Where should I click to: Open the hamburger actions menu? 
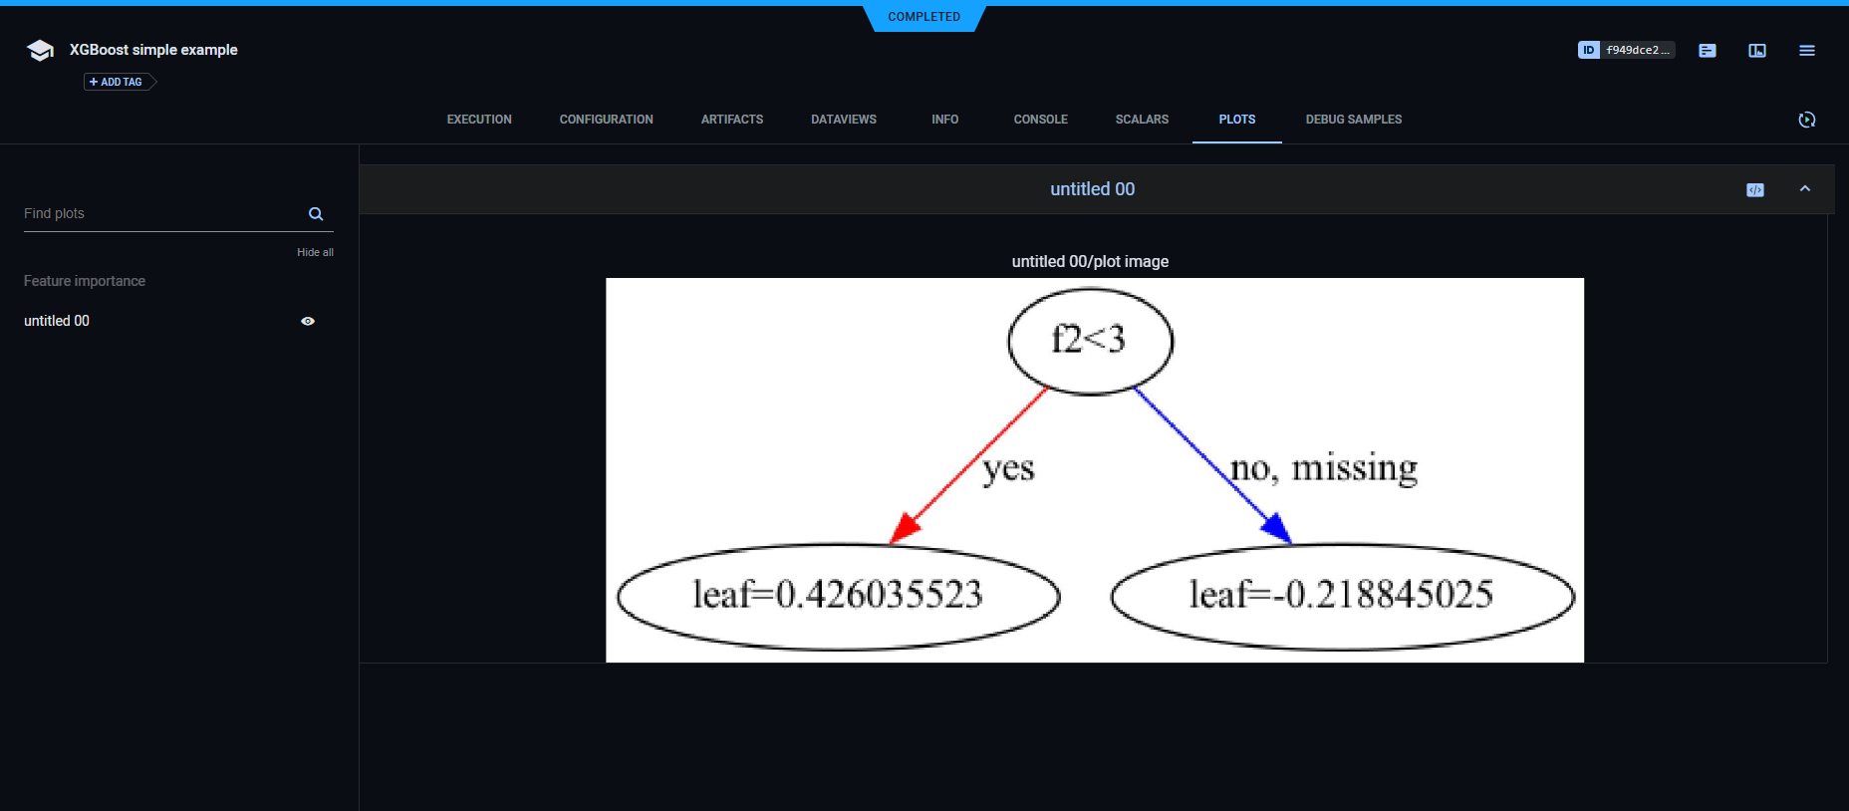(1807, 51)
